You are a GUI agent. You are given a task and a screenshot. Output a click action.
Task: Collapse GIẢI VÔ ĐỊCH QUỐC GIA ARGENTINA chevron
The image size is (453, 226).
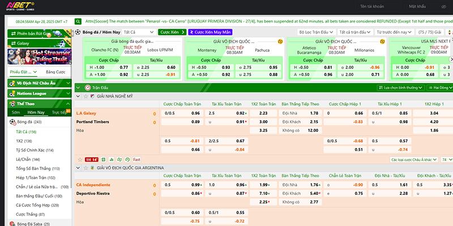[x=78, y=168]
